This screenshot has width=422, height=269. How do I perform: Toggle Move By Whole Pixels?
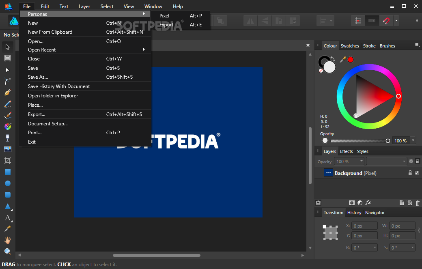point(372,21)
